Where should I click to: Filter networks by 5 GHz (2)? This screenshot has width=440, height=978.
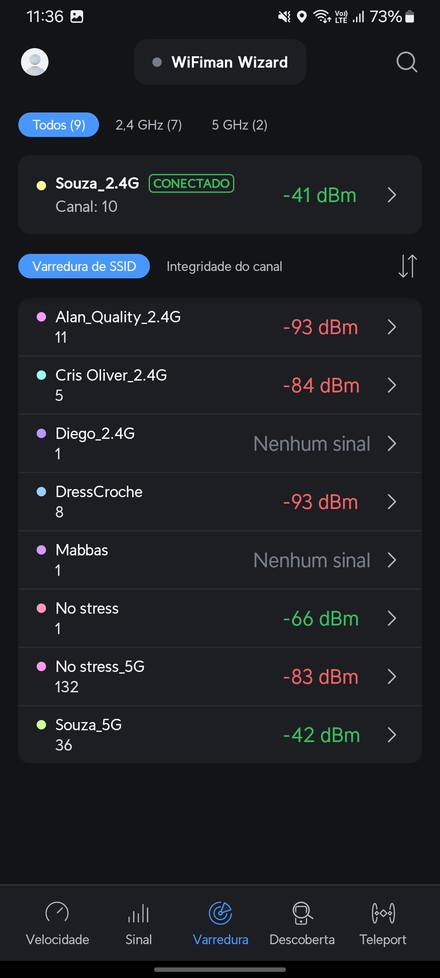[x=240, y=125]
